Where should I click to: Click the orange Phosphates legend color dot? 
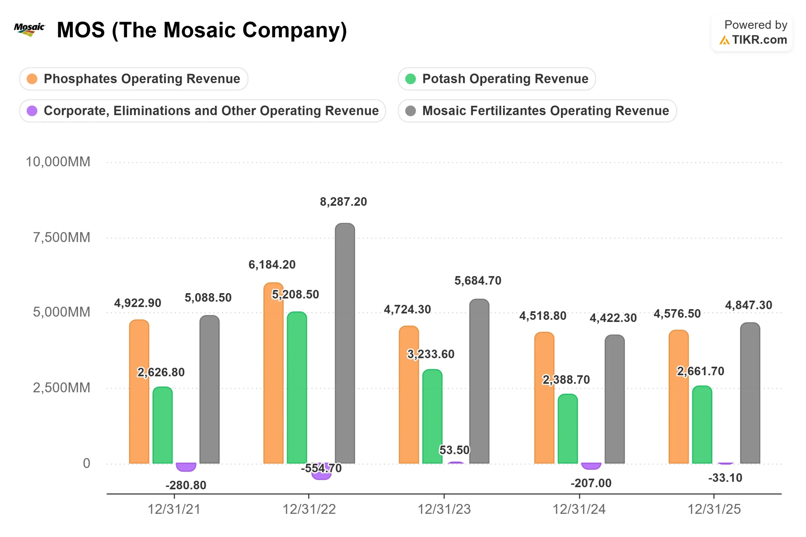coord(32,79)
